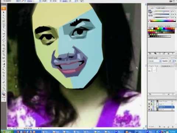Click the None swatch beside color spectrum
Viewport: 177px width, 133px height.
coord(149,21)
